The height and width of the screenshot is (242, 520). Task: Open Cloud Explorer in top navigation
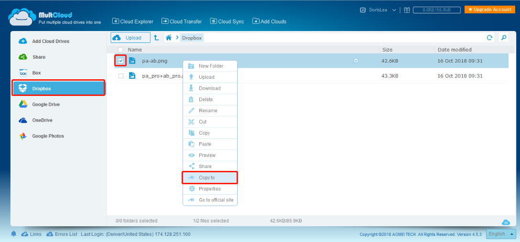(133, 21)
